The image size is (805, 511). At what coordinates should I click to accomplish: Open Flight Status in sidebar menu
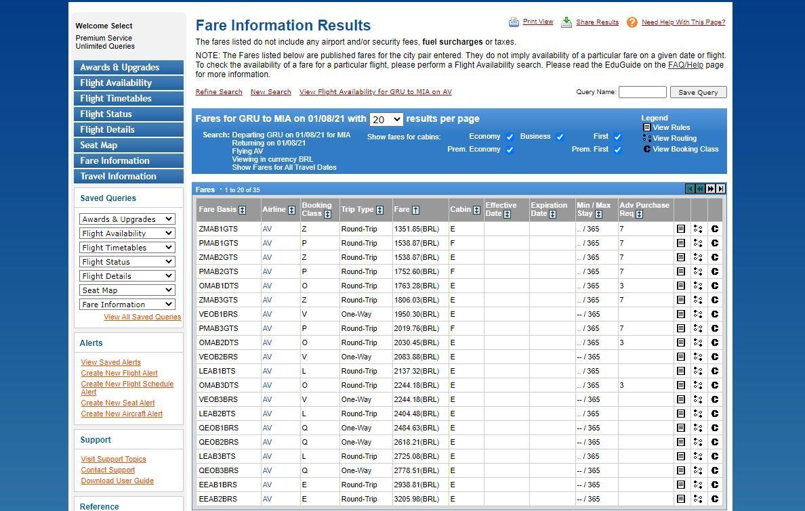coord(128,114)
